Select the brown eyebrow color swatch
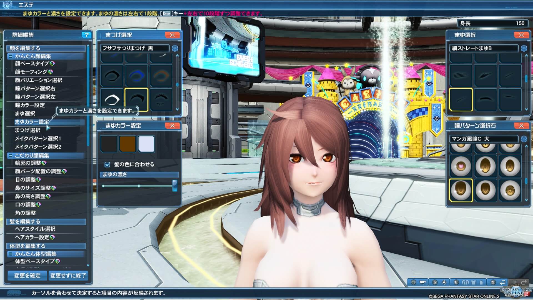This screenshot has height=300, width=533. tap(127, 144)
